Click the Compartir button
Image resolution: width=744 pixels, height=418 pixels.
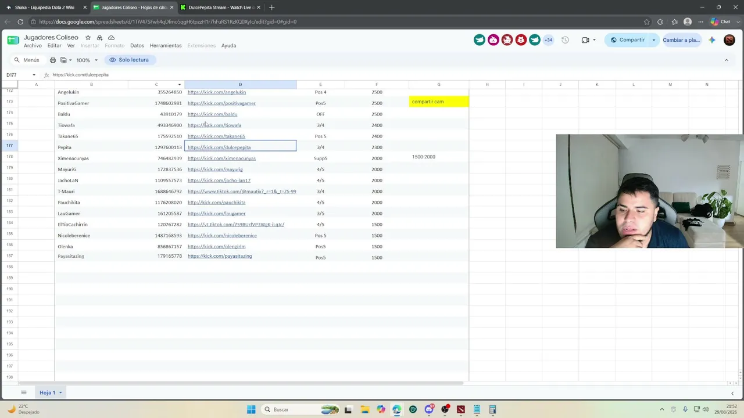click(627, 40)
